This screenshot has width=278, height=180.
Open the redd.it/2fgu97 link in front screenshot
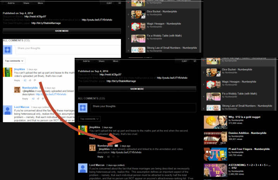coord(111,74)
